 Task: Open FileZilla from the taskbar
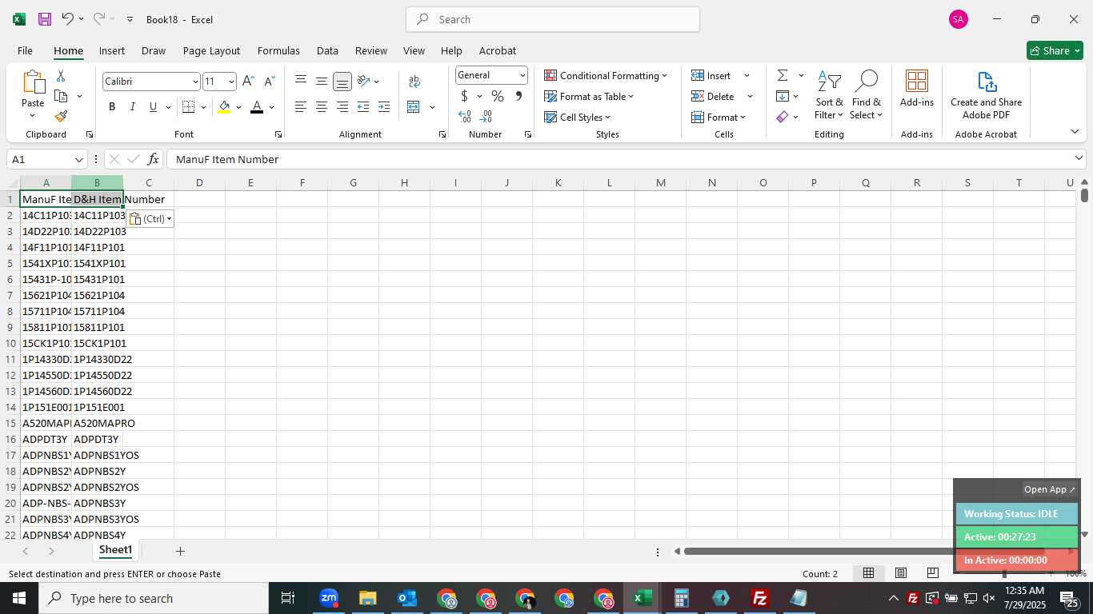(x=759, y=598)
